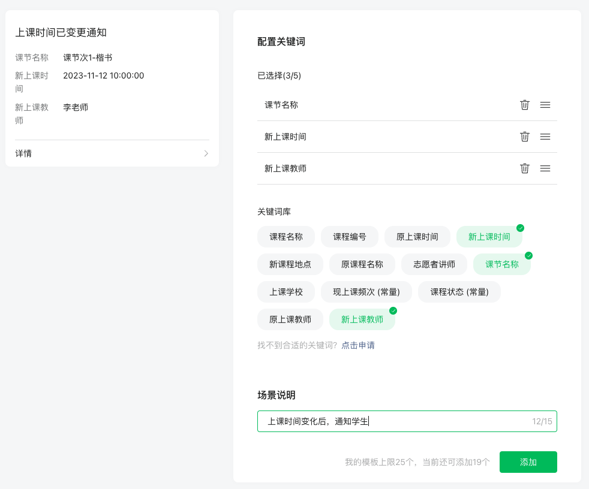Select the 志愿者讲师 keyword tag
Viewport: 589px width, 489px height.
[434, 264]
